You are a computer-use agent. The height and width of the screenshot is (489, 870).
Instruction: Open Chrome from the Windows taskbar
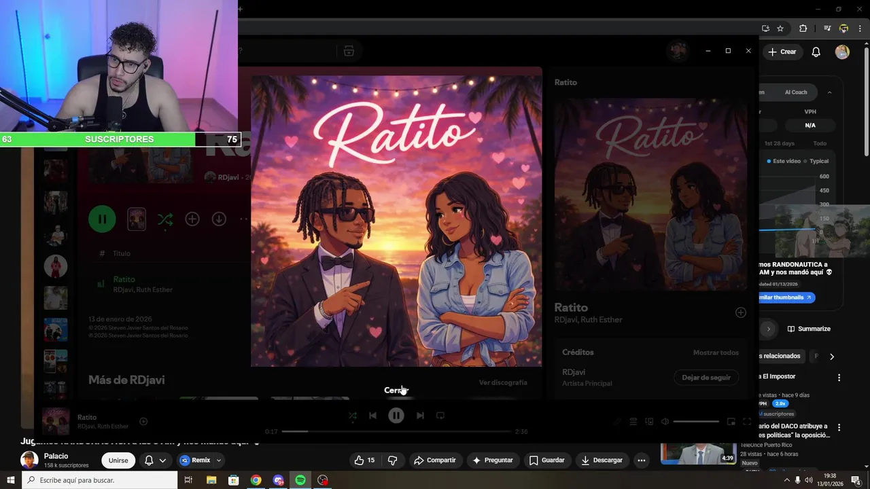pyautogui.click(x=256, y=480)
